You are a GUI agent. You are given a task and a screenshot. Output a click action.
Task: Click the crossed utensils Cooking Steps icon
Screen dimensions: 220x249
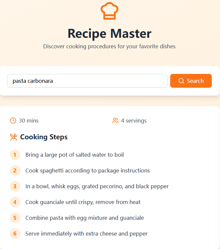click(14, 137)
